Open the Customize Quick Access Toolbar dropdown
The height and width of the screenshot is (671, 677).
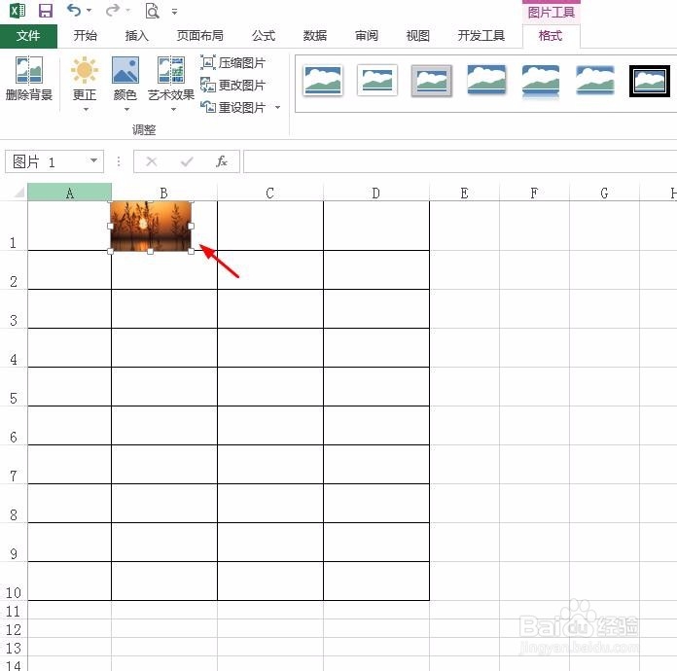174,12
